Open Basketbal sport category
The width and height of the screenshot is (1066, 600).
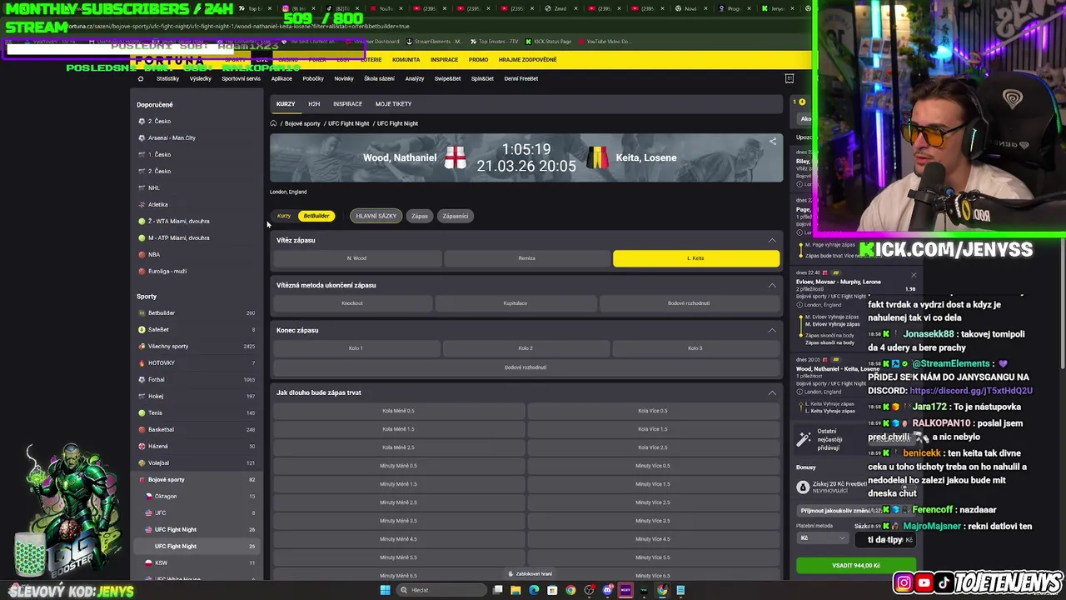click(x=197, y=429)
